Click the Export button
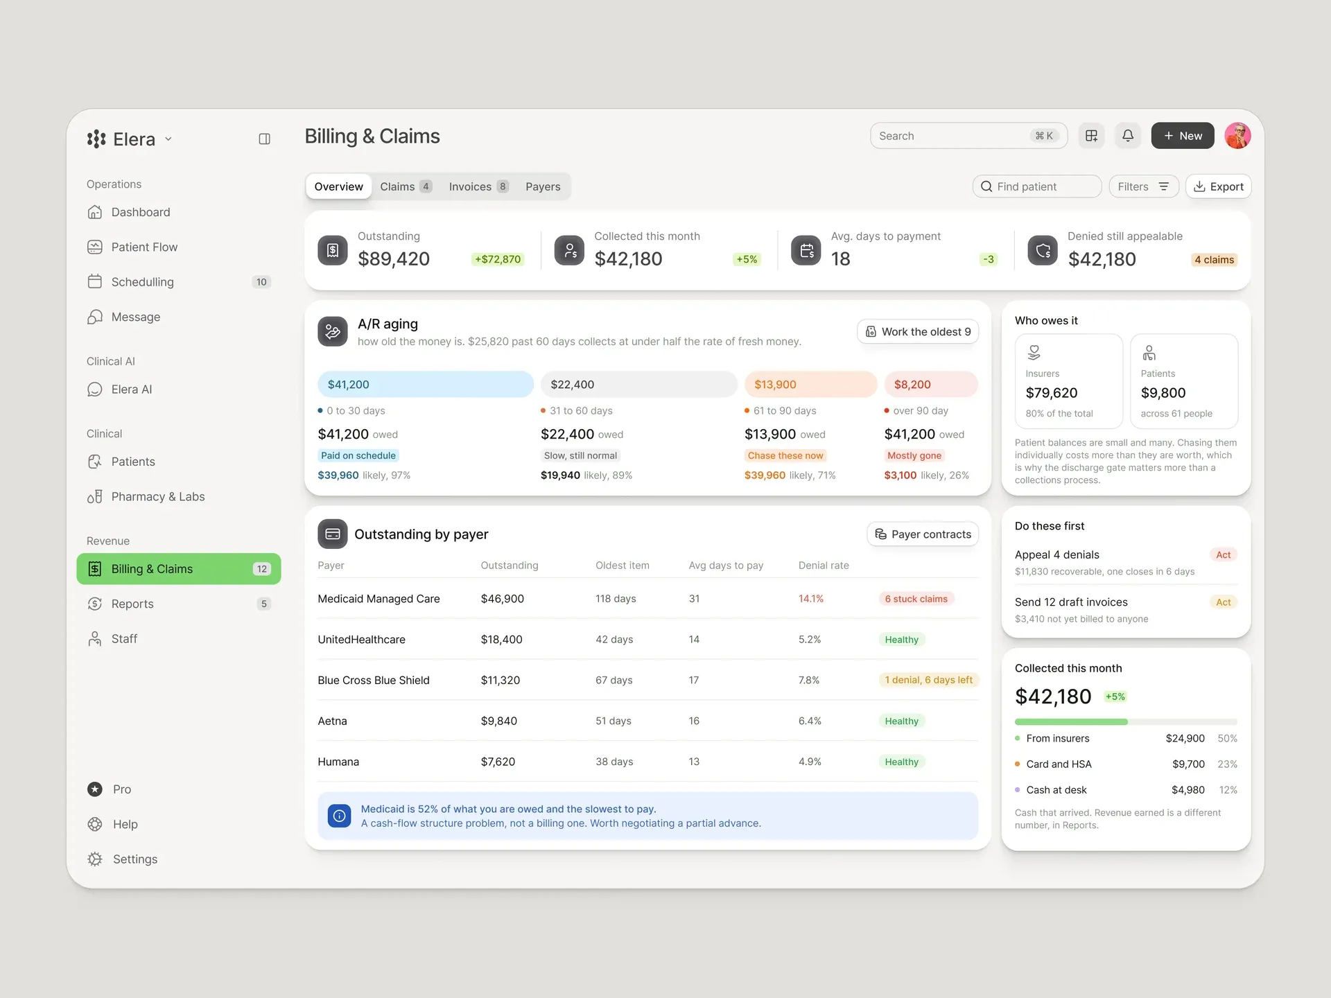This screenshot has height=998, width=1331. pos(1218,186)
